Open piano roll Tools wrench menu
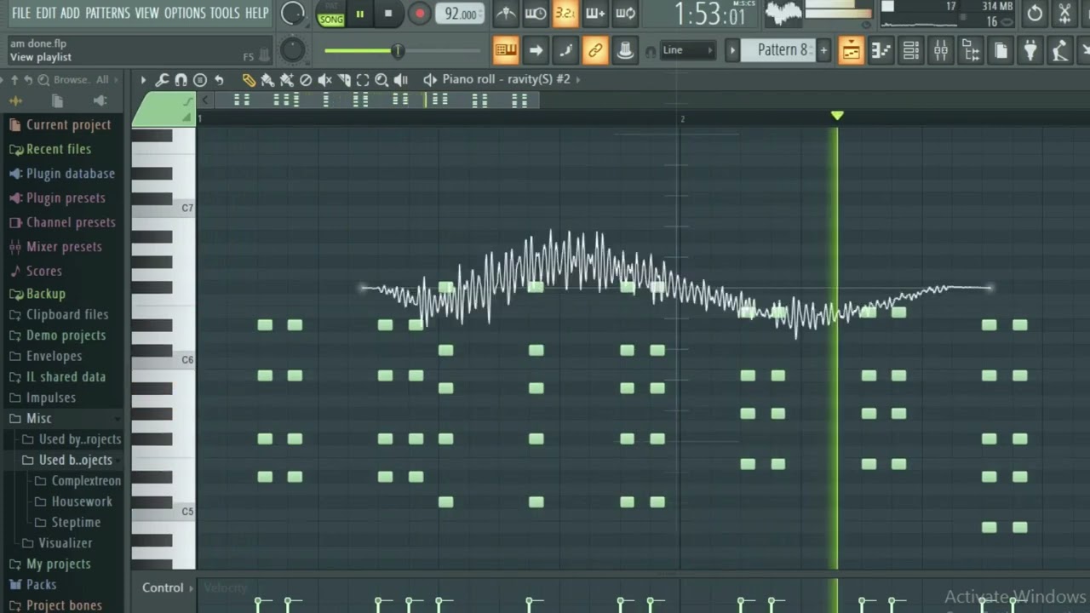1090x613 pixels. point(162,80)
